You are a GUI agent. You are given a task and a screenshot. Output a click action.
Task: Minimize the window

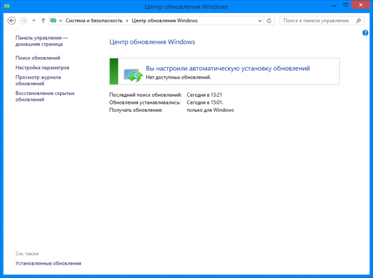coord(334,5)
